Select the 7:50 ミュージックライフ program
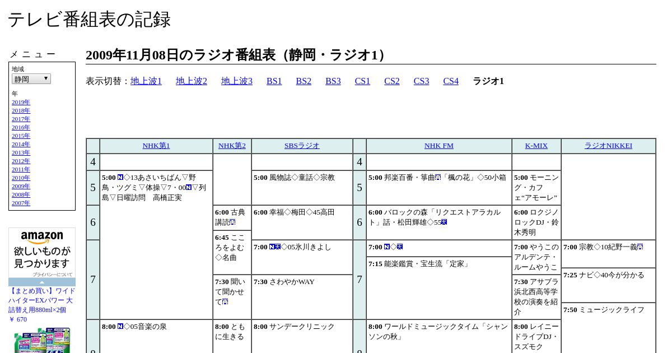The height and width of the screenshot is (353, 672). [608, 328]
